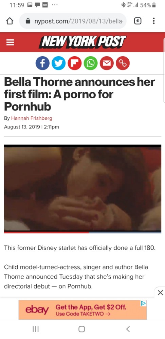Screen dimensions: 165x339
Task: Tap the Chrome home icon
Action: click(10, 21)
